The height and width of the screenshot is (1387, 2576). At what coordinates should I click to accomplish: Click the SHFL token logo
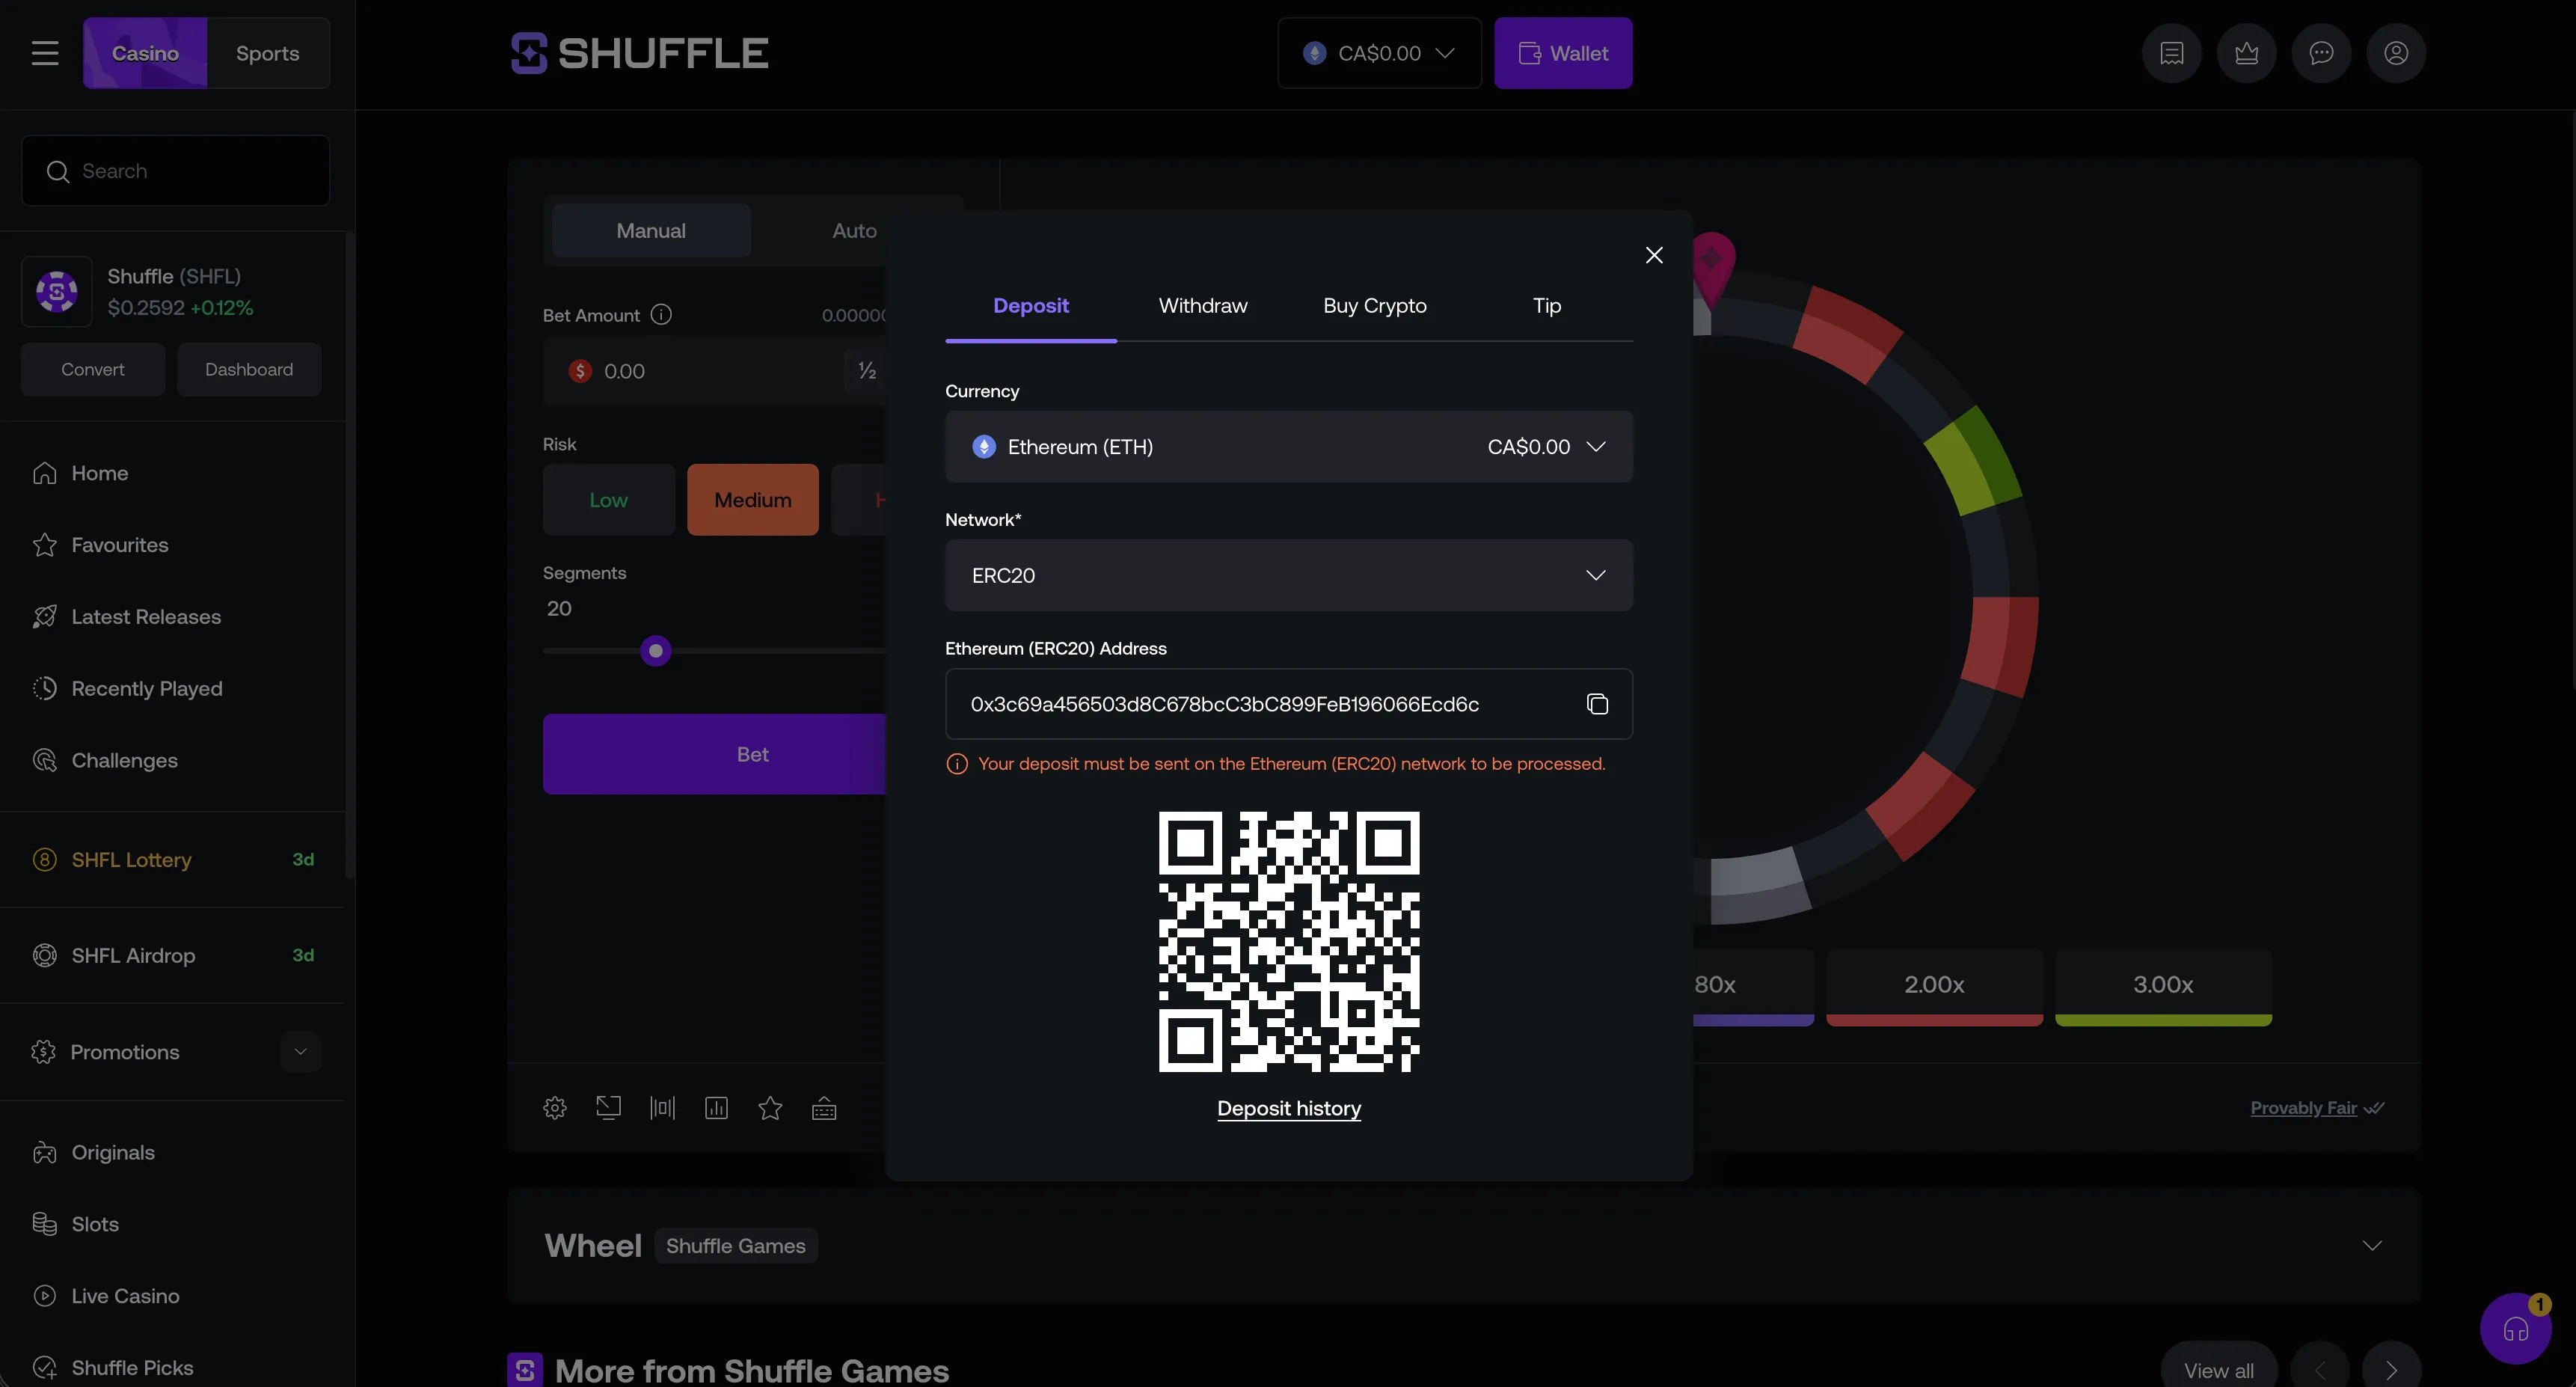(x=57, y=292)
